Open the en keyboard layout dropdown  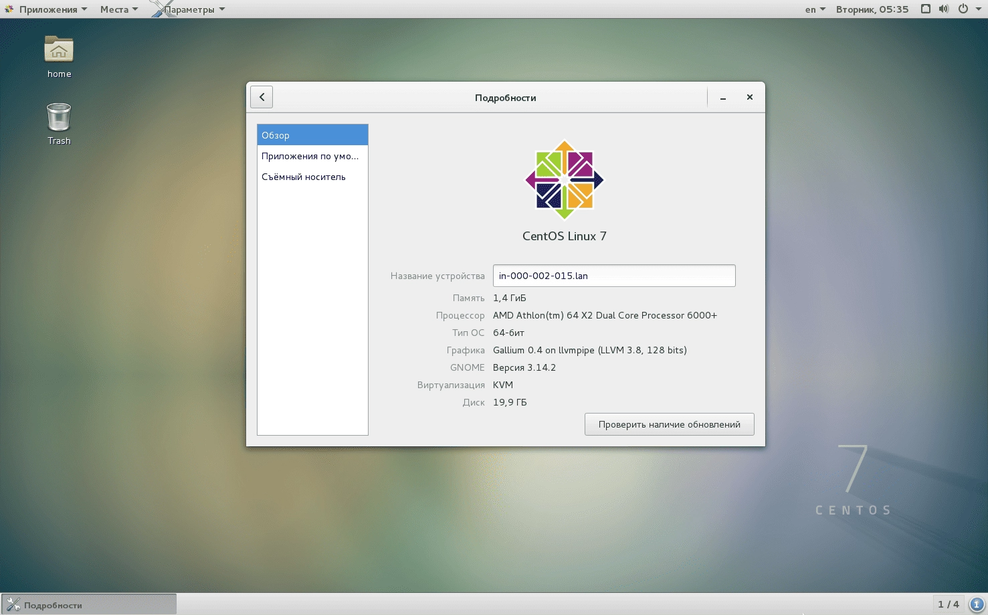coord(815,9)
